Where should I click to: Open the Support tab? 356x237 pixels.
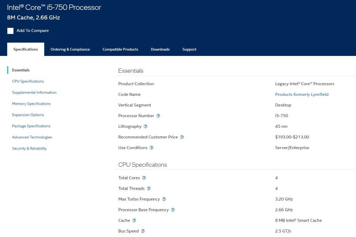coord(189,49)
